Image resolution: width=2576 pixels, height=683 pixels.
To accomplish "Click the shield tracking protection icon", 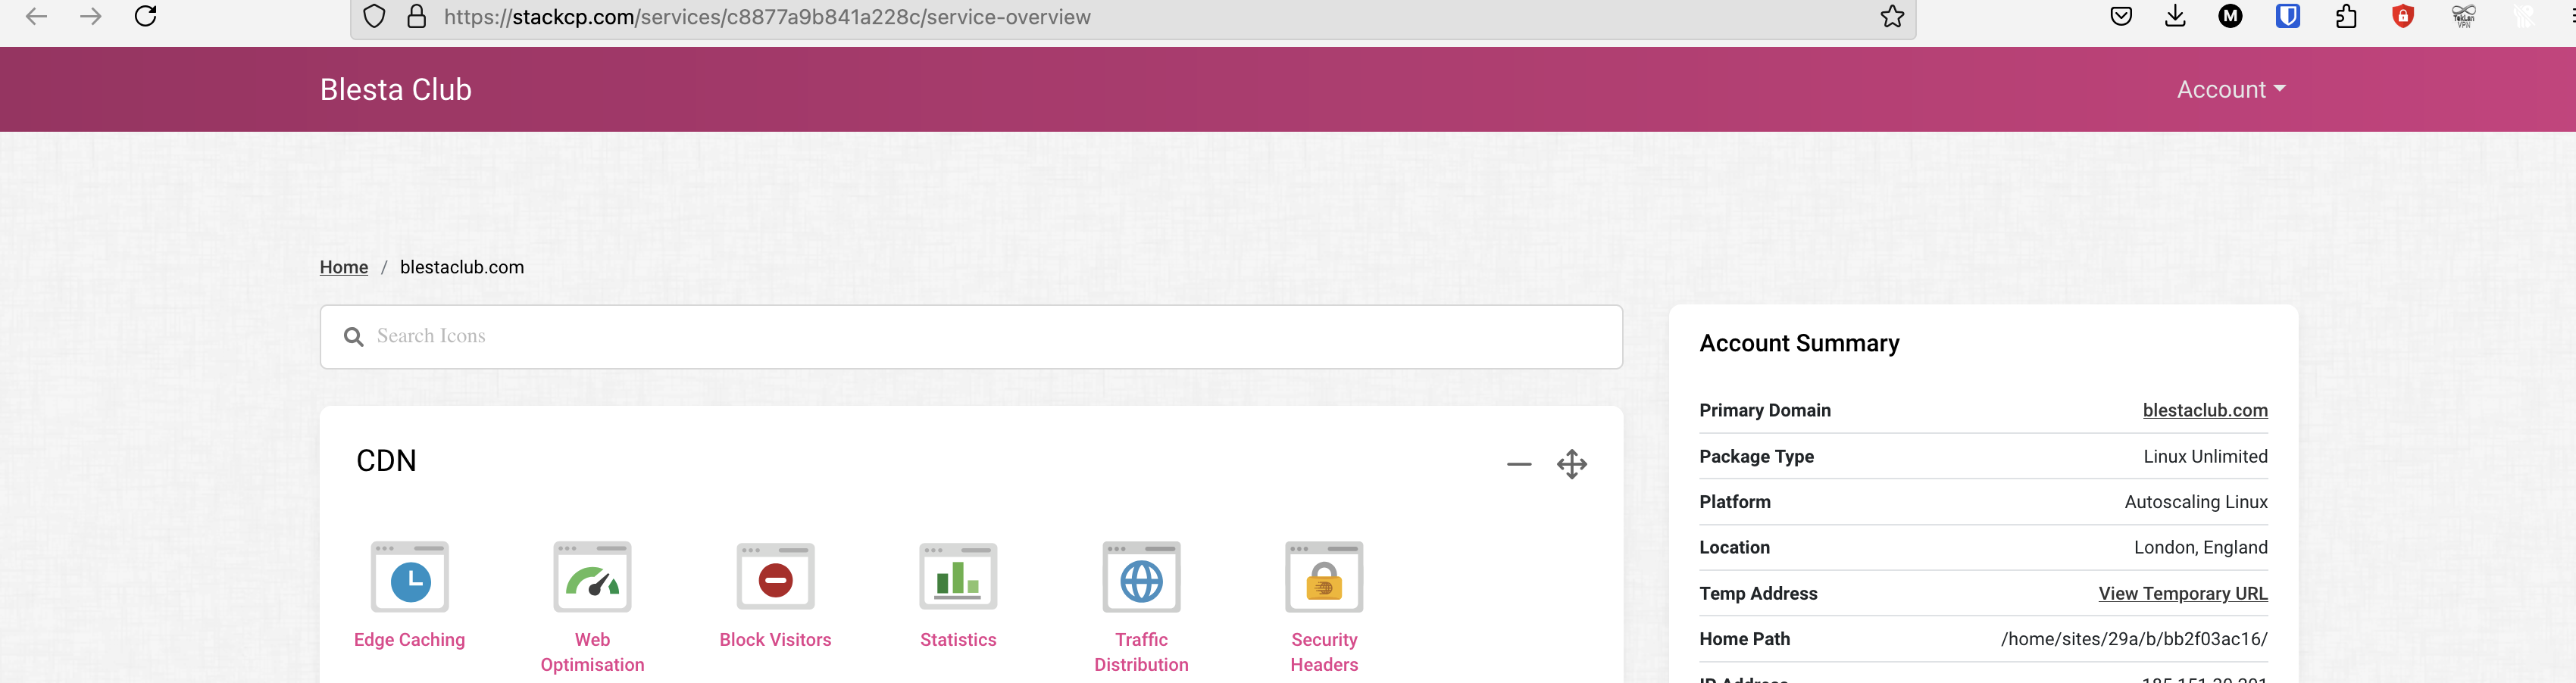I will coord(374,17).
